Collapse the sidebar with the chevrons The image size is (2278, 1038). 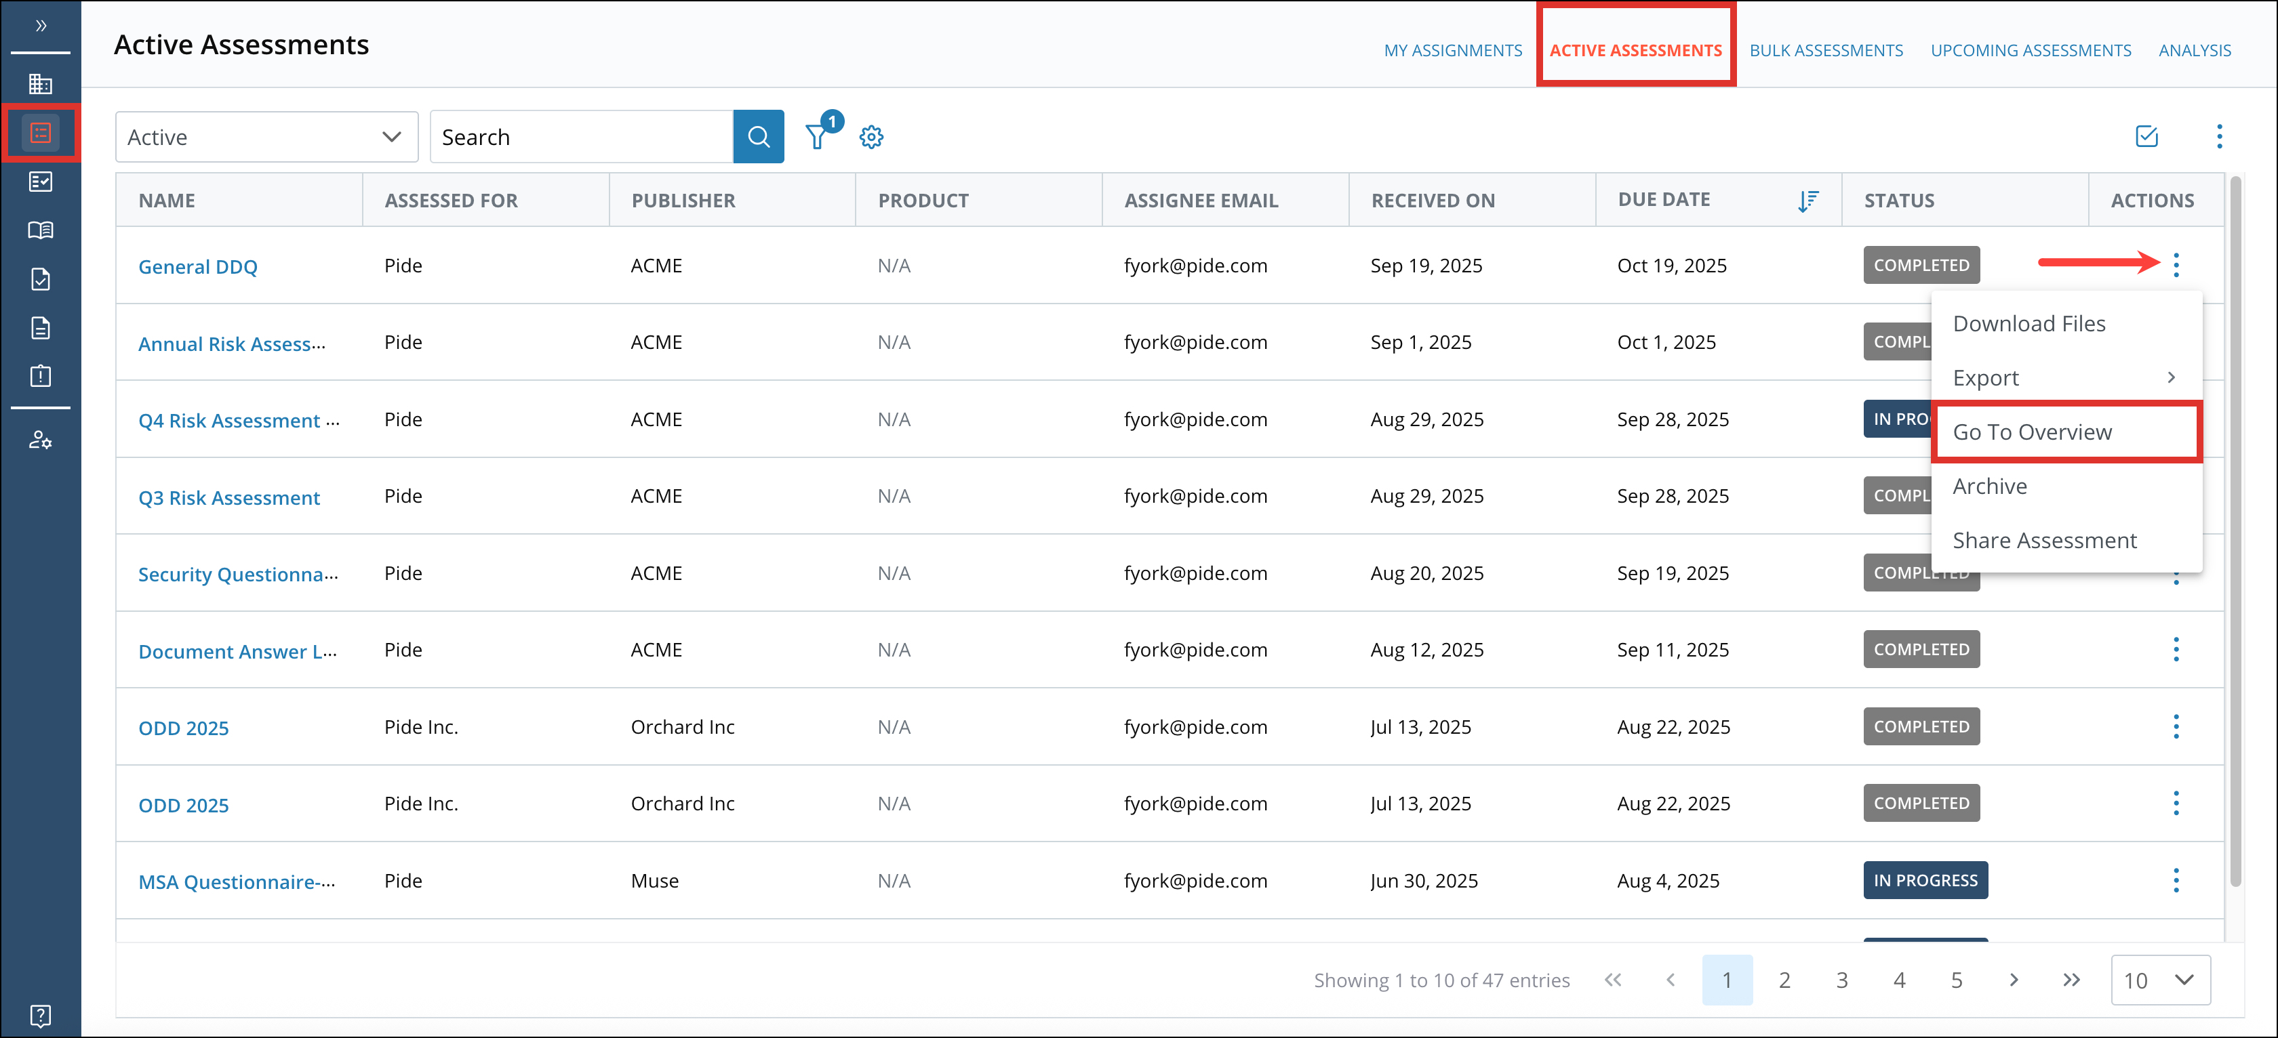coord(41,26)
